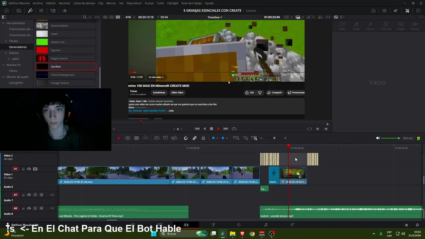Collapse the Efectos tree item
The width and height of the screenshot is (425, 239).
(6, 53)
